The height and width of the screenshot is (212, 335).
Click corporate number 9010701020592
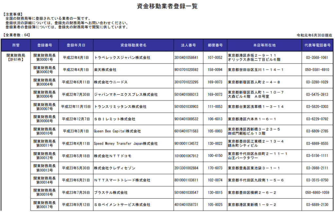(x=186, y=70)
